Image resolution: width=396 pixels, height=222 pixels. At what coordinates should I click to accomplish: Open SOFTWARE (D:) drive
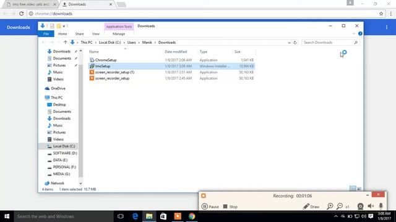64,153
